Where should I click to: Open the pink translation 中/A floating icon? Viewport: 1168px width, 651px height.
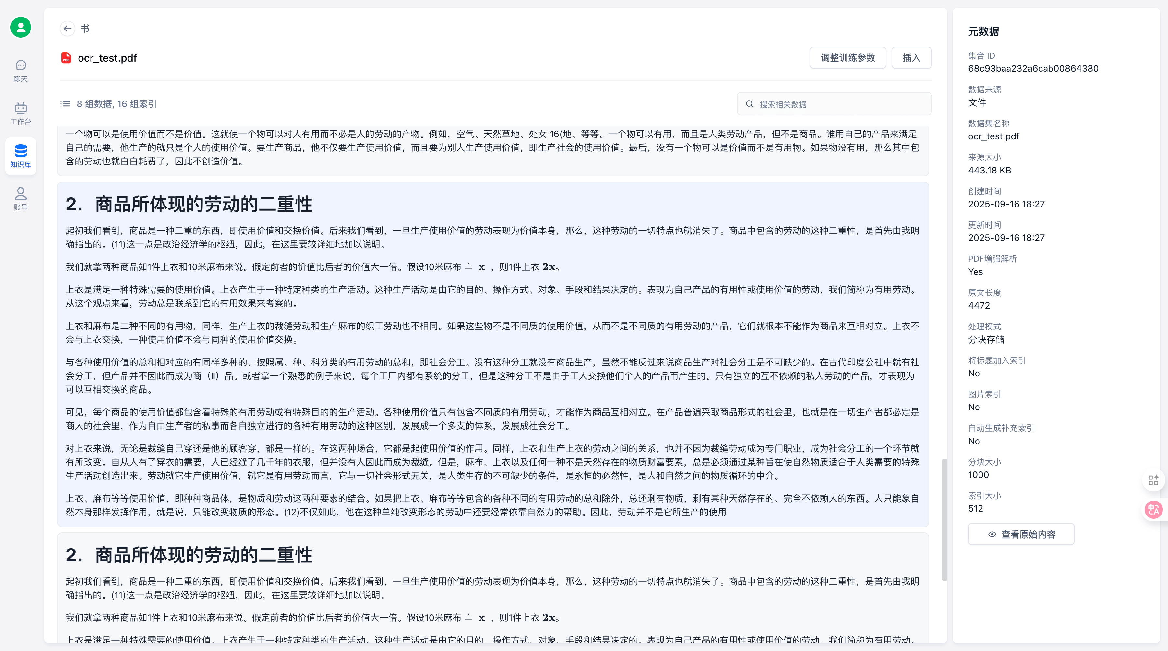tap(1153, 509)
